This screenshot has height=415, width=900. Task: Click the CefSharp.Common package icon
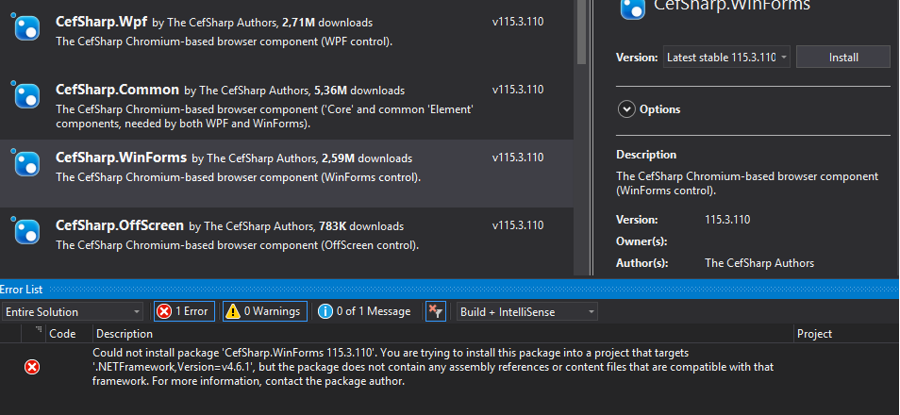(x=27, y=96)
